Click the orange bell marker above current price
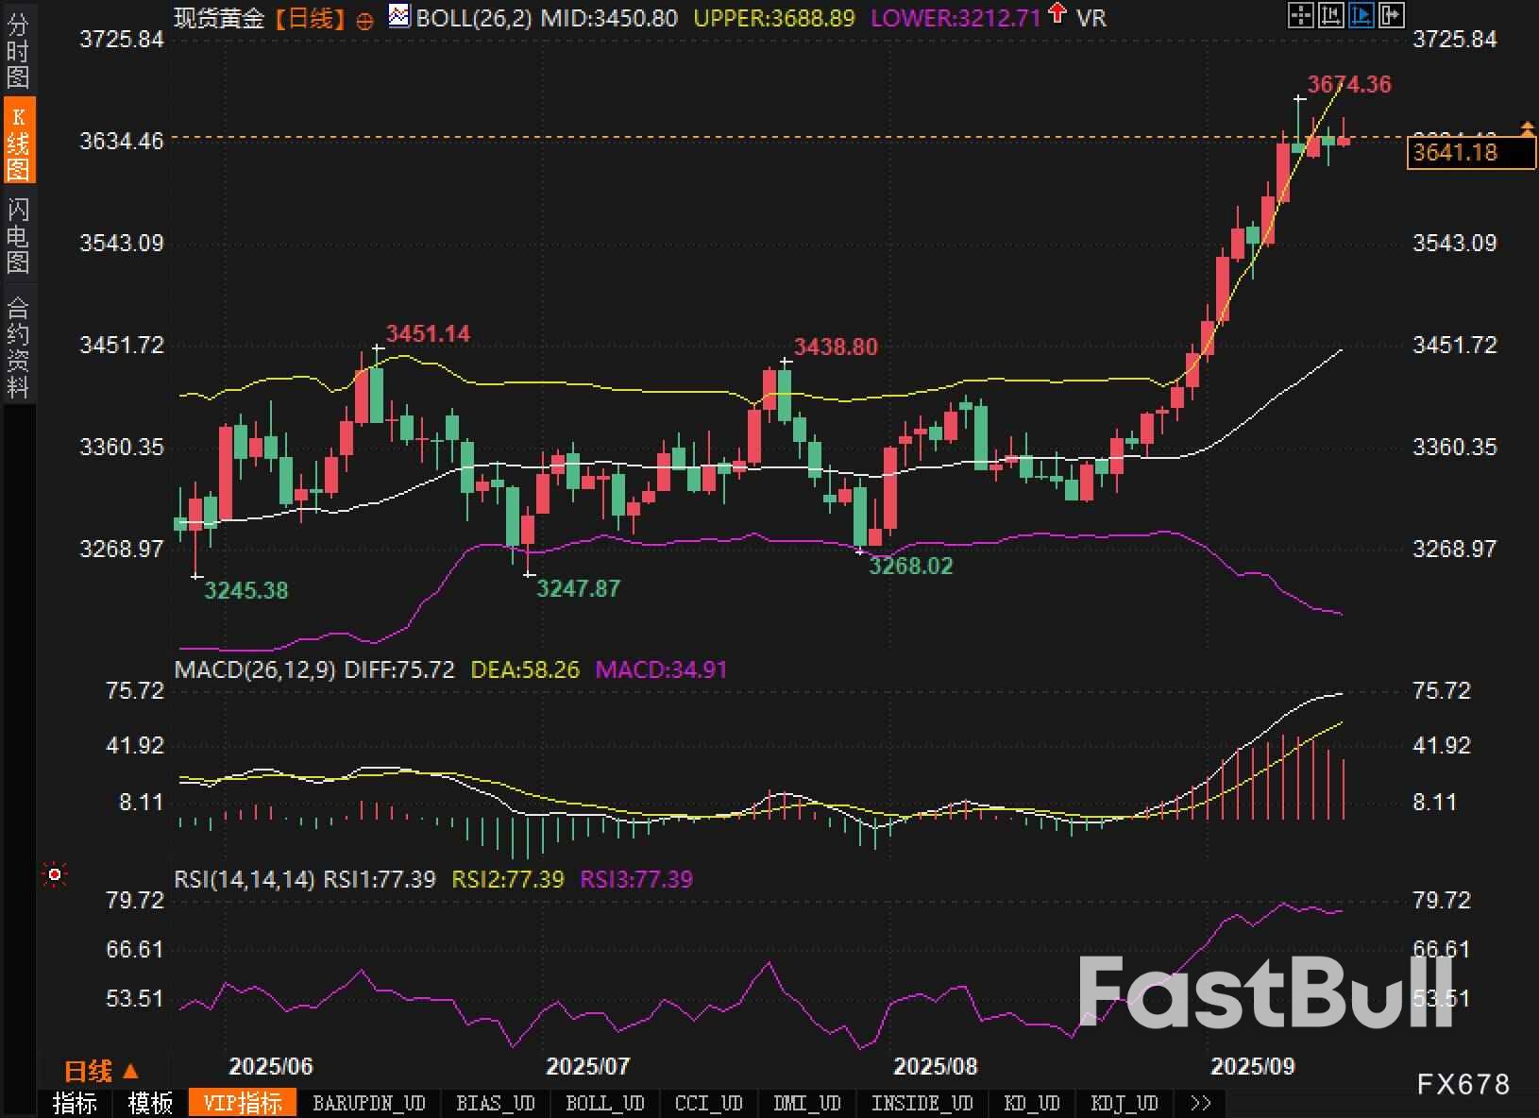The height and width of the screenshot is (1118, 1539). click(x=1527, y=127)
